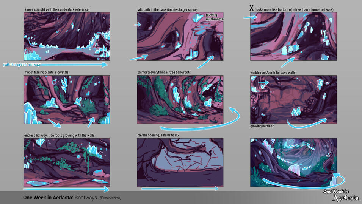The image size is (362, 204).
Task: Select the 'single straight path' sketch thumbnail
Action: (67, 36)
